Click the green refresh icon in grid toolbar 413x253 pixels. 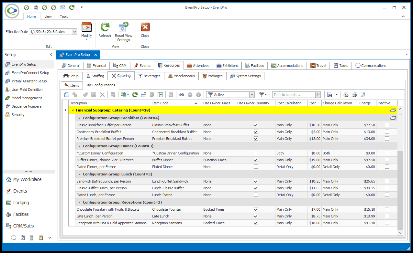point(135,95)
